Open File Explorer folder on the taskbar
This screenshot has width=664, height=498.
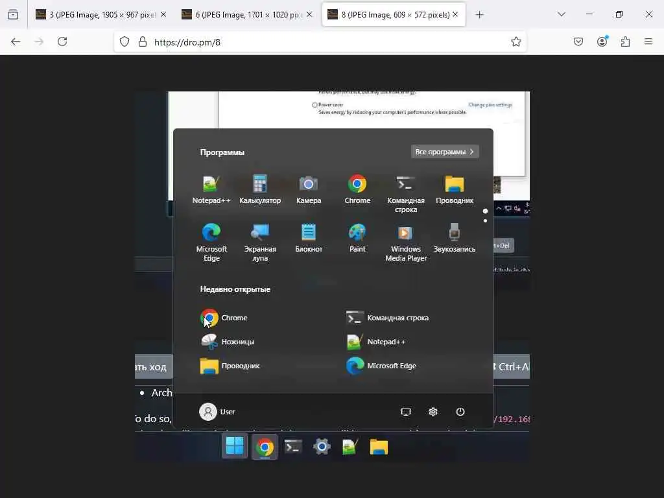click(379, 447)
